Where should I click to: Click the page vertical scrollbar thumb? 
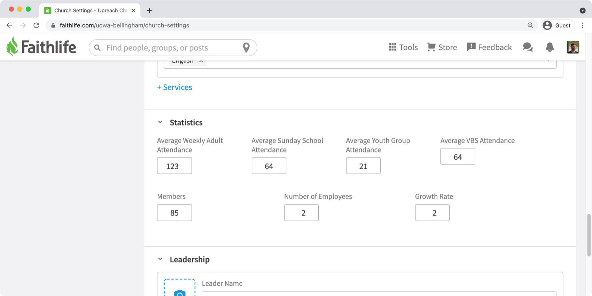tap(589, 235)
